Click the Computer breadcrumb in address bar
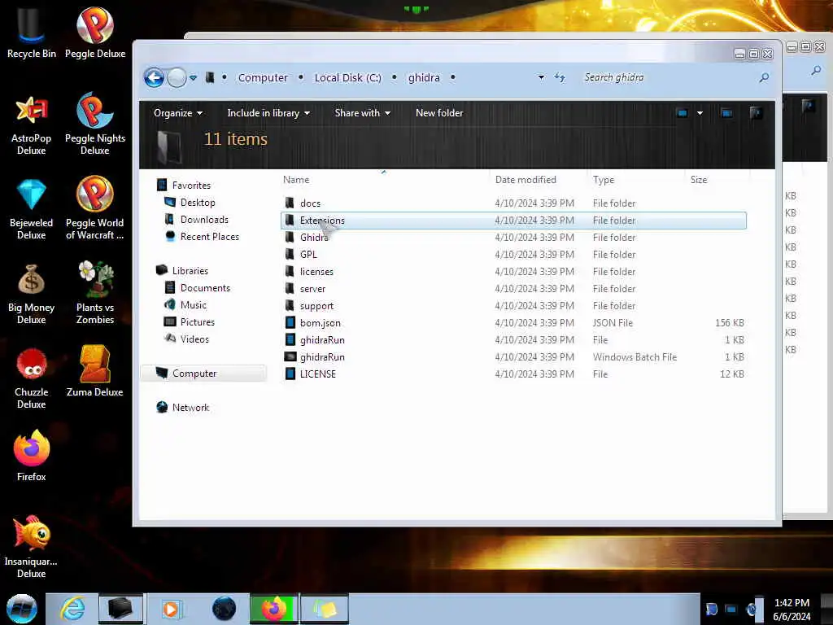 pos(263,77)
